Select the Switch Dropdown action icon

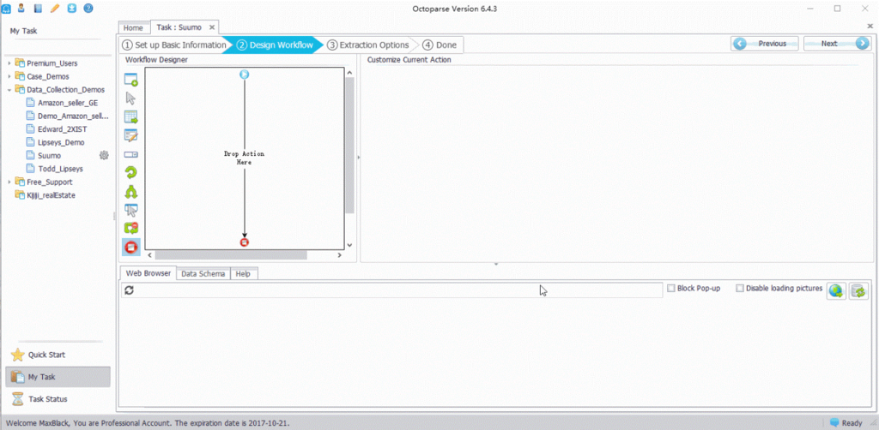131,154
